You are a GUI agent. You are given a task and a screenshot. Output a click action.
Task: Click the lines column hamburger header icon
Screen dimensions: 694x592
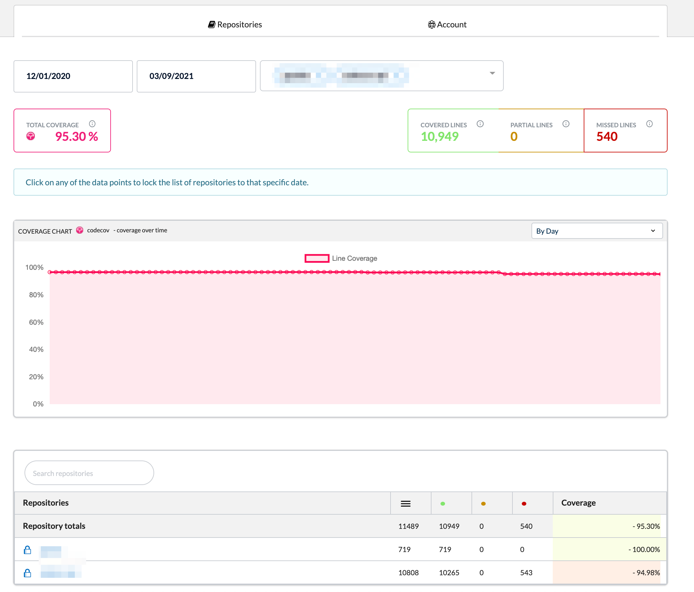coord(405,504)
